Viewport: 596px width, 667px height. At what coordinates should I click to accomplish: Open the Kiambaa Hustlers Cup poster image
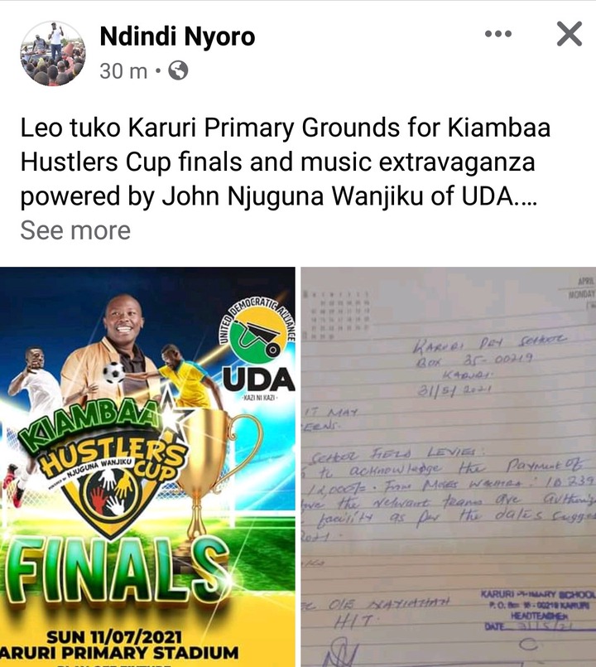point(147,466)
